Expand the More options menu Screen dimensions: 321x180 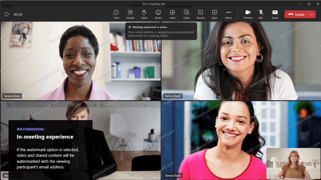tap(228, 14)
